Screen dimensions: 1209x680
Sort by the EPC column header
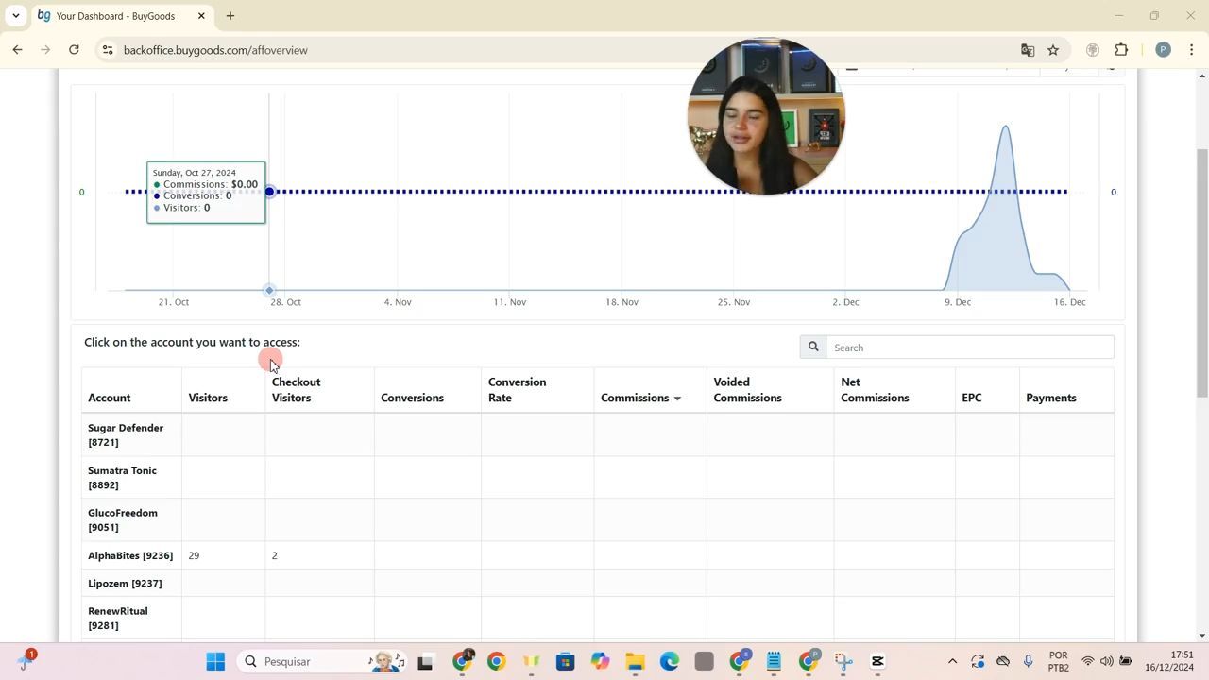pyautogui.click(x=971, y=398)
